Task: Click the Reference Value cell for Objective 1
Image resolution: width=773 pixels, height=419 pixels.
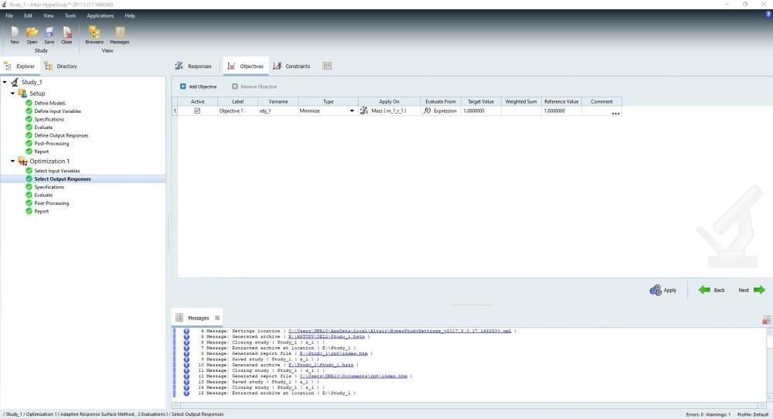Action: coord(561,111)
